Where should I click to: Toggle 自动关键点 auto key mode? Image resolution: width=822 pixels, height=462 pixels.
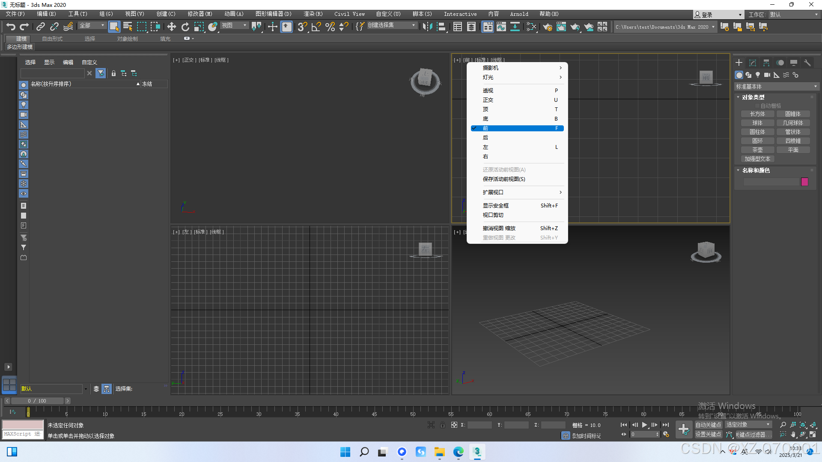(708, 425)
